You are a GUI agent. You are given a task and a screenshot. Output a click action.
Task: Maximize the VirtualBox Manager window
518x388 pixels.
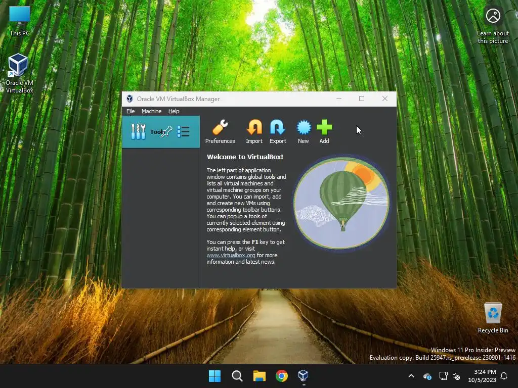point(362,99)
